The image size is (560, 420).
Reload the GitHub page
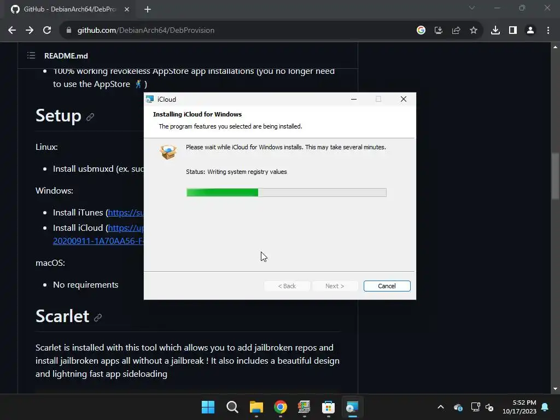tap(47, 31)
